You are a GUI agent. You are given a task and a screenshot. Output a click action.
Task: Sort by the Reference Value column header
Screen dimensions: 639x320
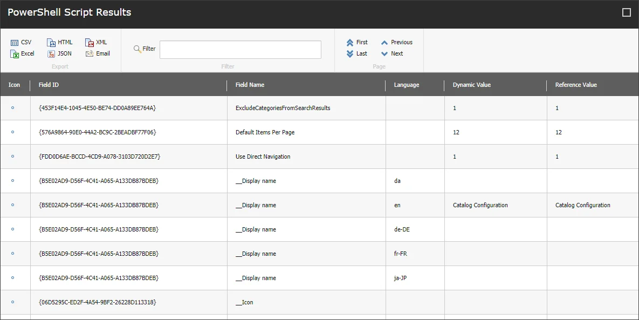(576, 85)
